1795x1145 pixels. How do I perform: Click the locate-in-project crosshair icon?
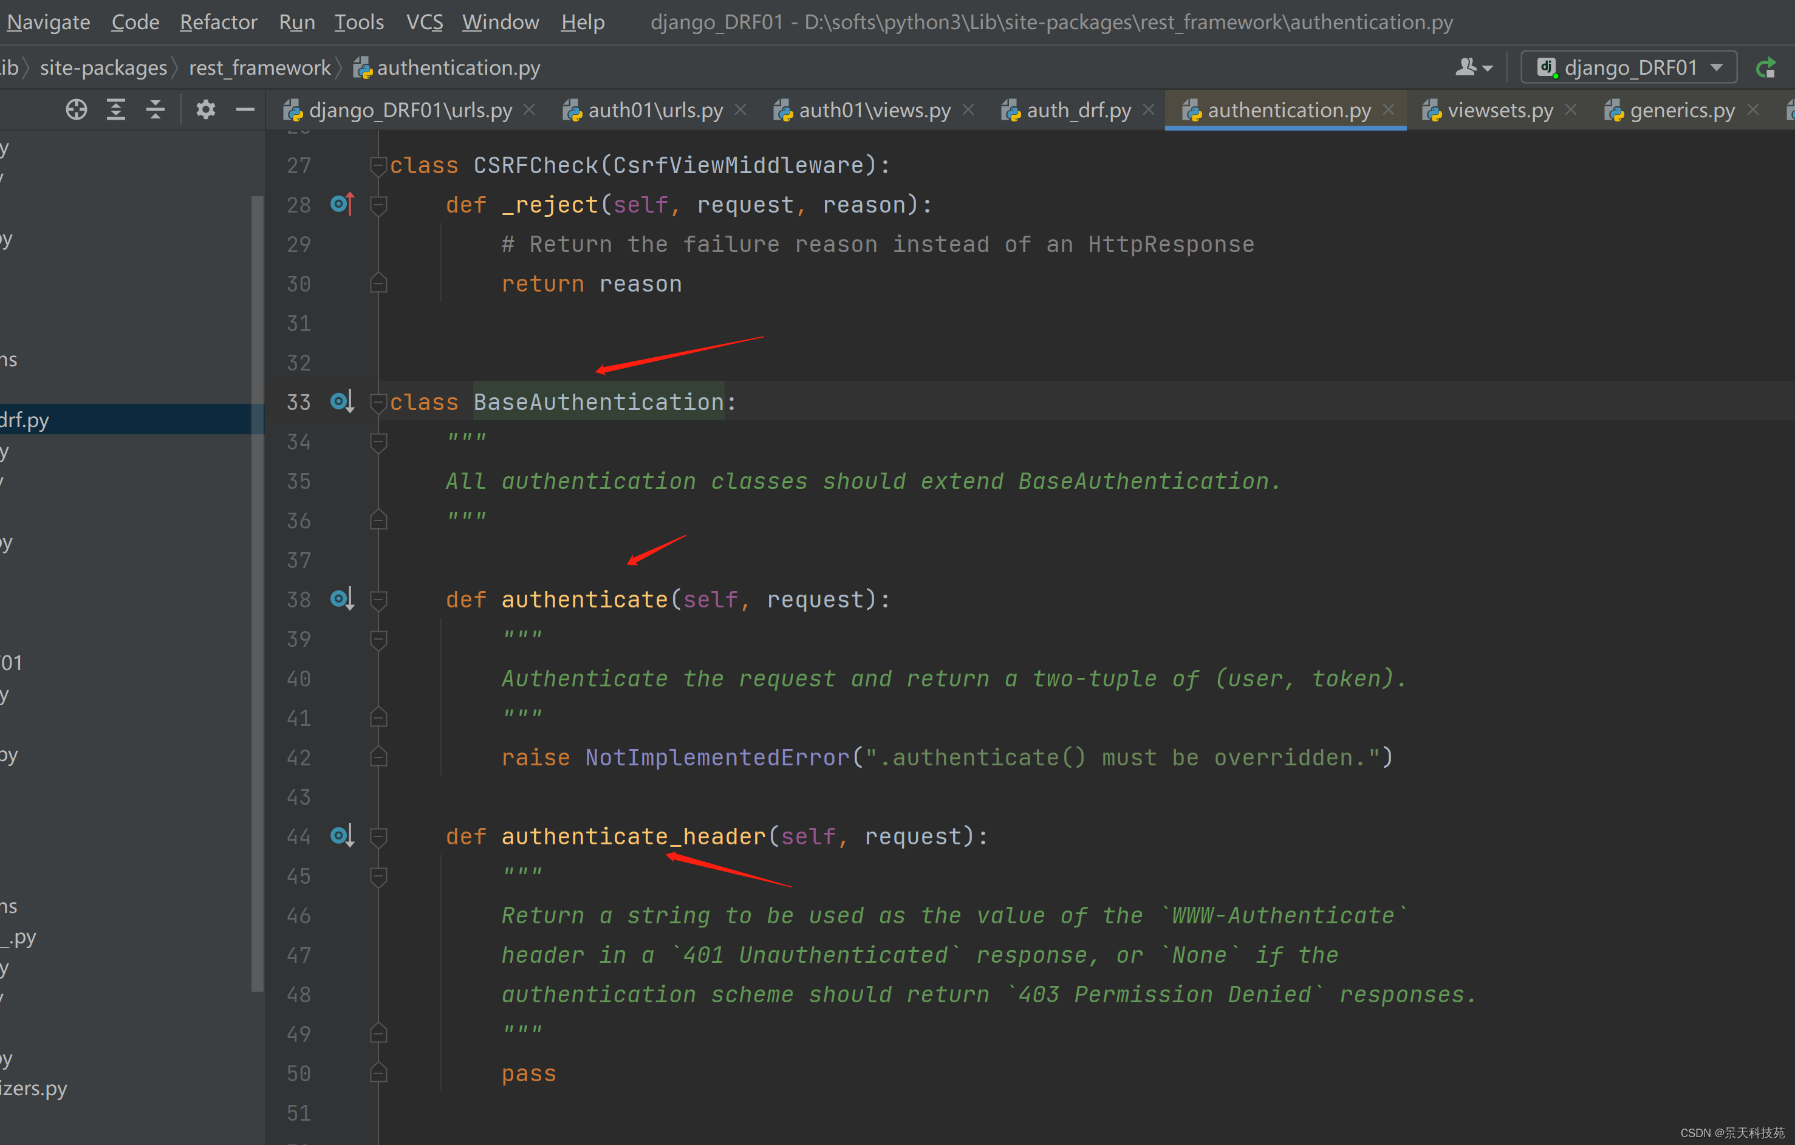pos(76,111)
